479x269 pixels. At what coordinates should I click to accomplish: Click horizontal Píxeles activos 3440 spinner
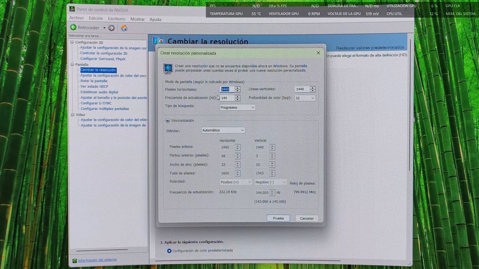(238, 147)
